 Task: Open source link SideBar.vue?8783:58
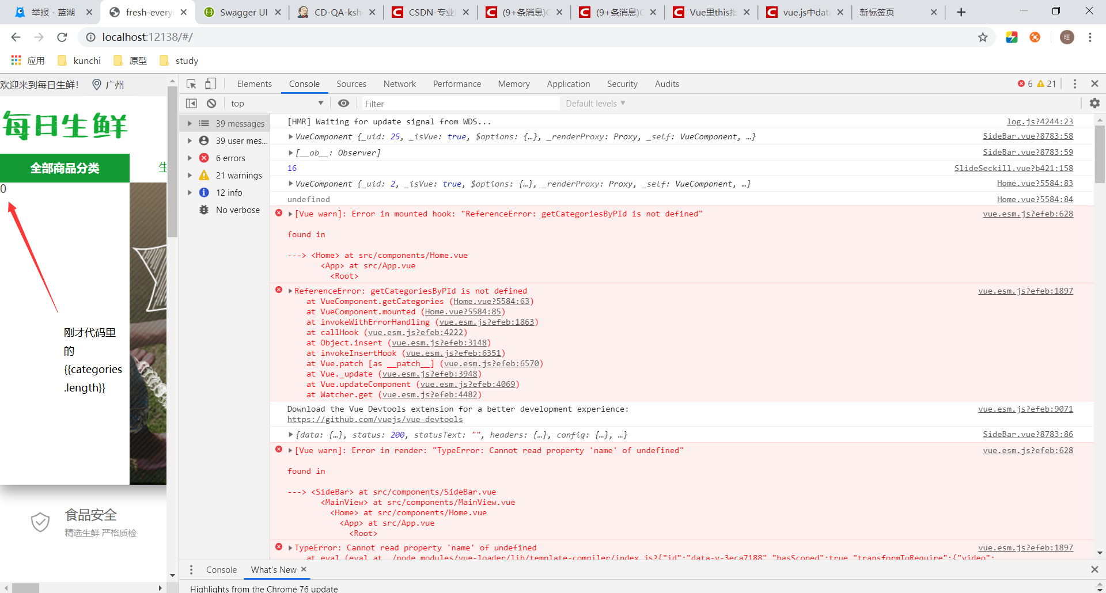[x=1028, y=136]
